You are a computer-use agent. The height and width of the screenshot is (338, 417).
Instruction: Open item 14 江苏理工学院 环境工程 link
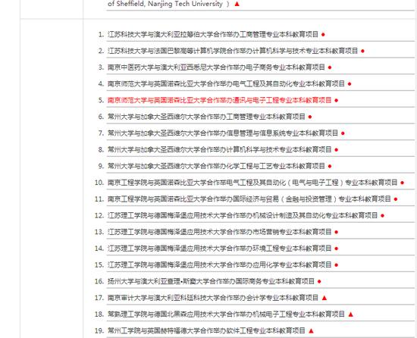(x=219, y=249)
